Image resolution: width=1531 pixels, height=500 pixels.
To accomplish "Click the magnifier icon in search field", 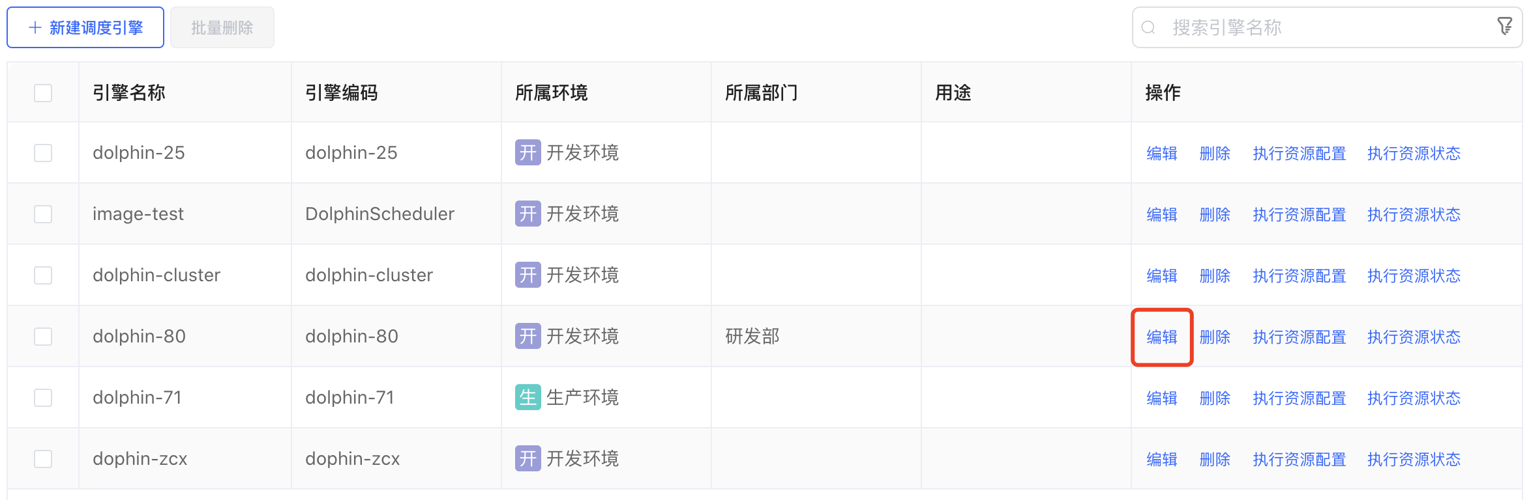I will (1149, 27).
